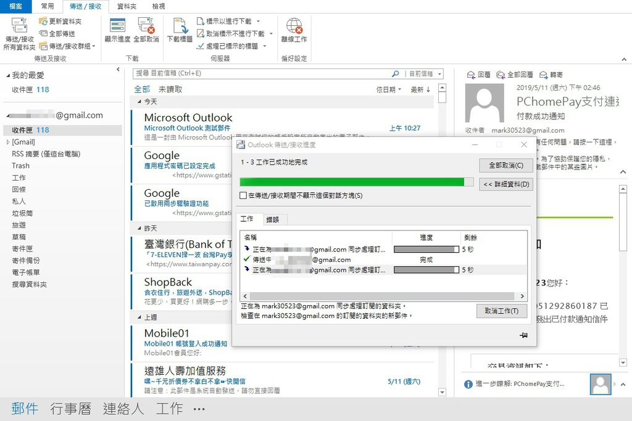Expand the [Gmail] folder

(8, 142)
